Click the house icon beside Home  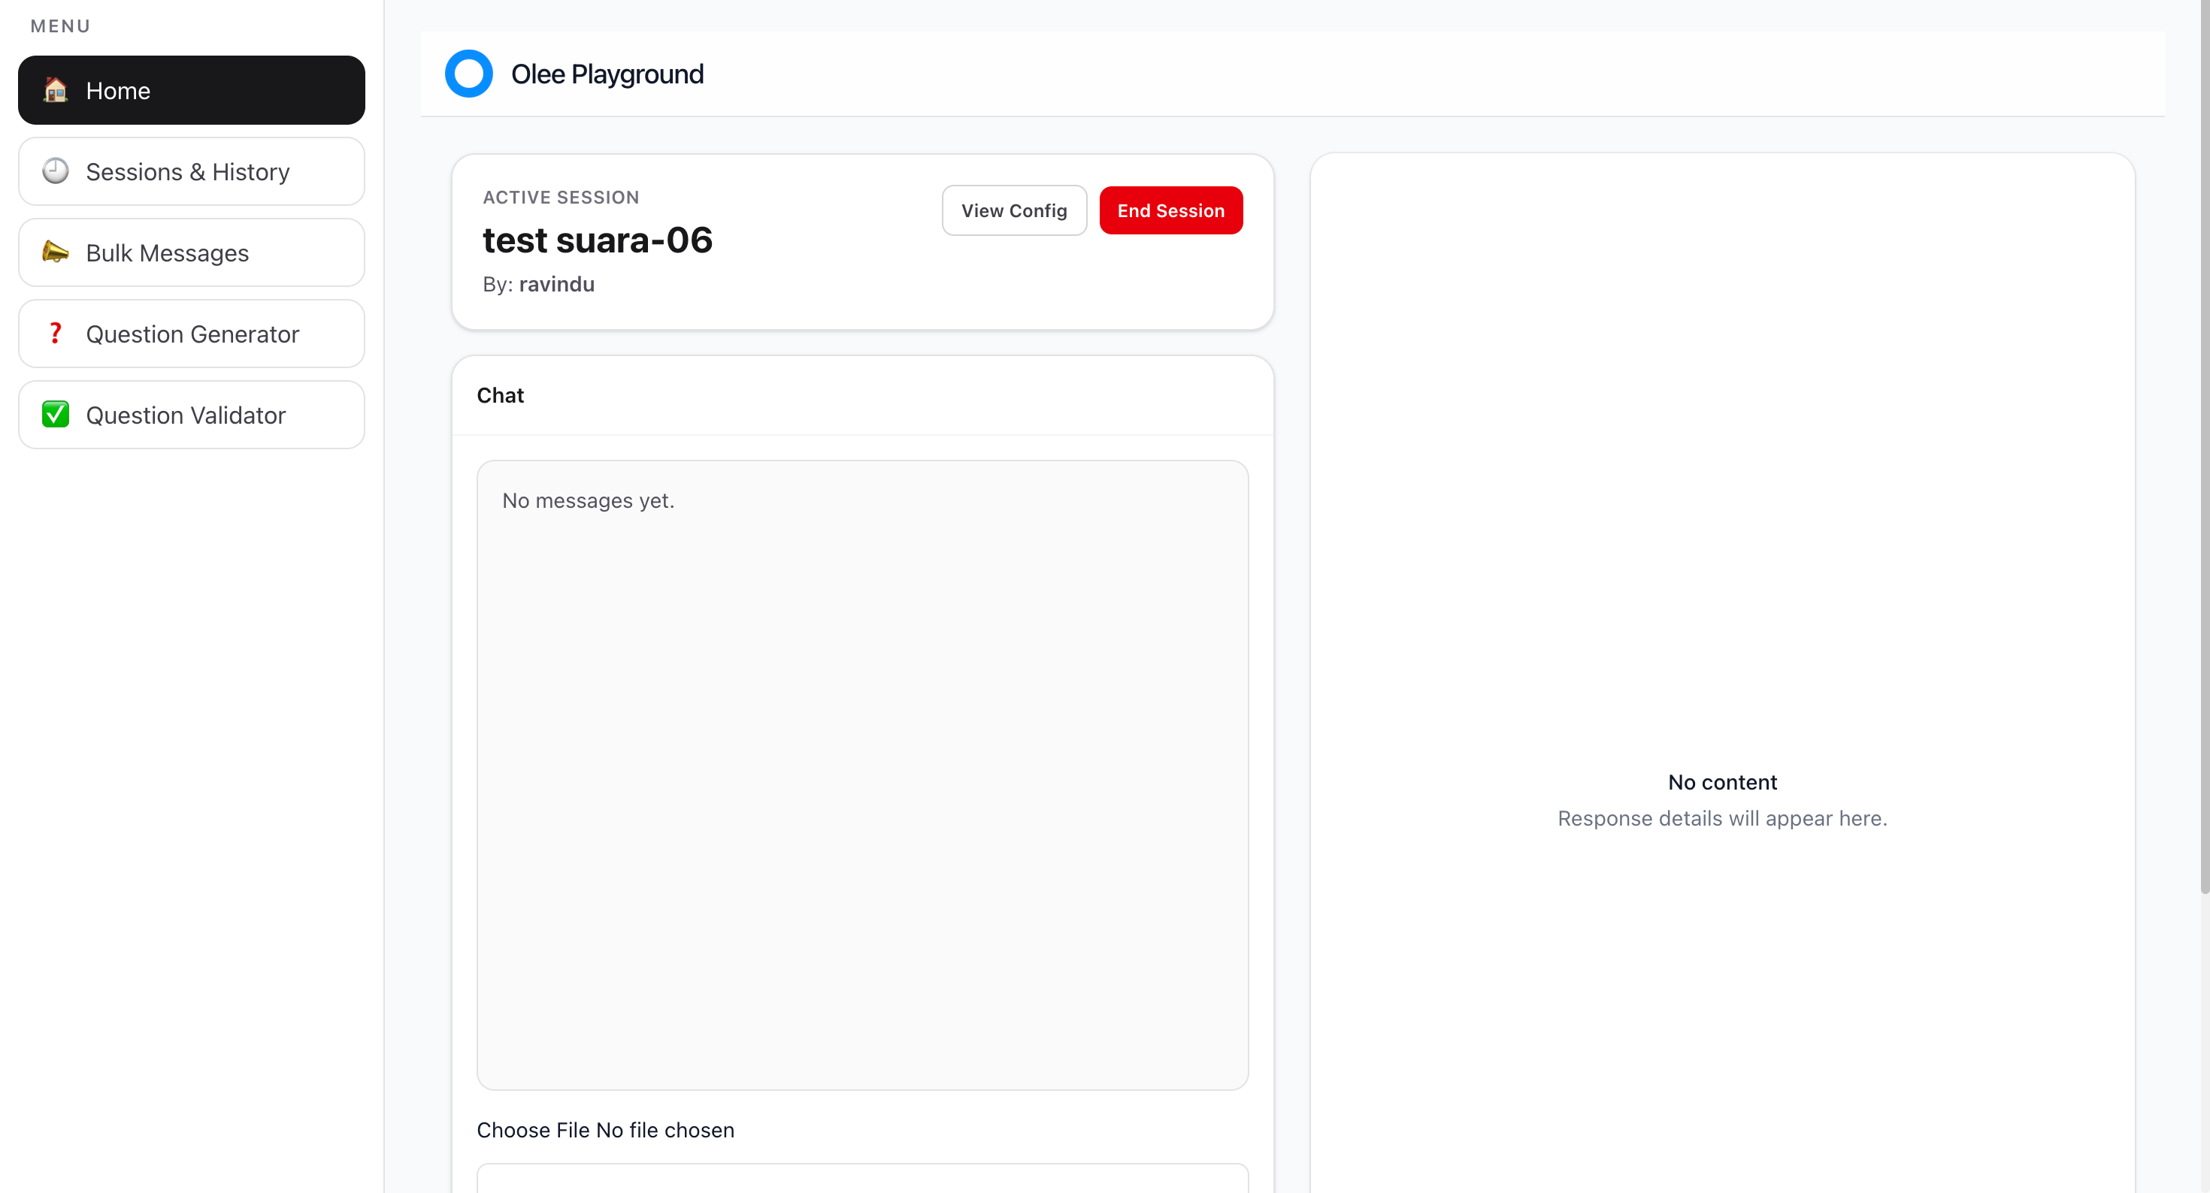pyautogui.click(x=56, y=90)
